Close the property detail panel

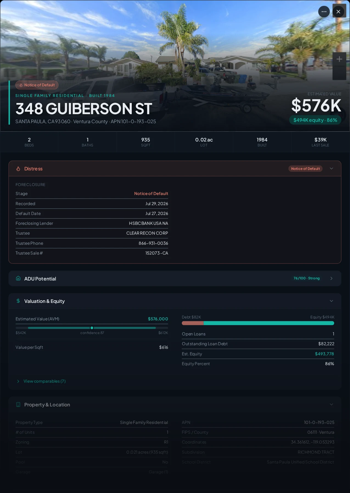[338, 12]
